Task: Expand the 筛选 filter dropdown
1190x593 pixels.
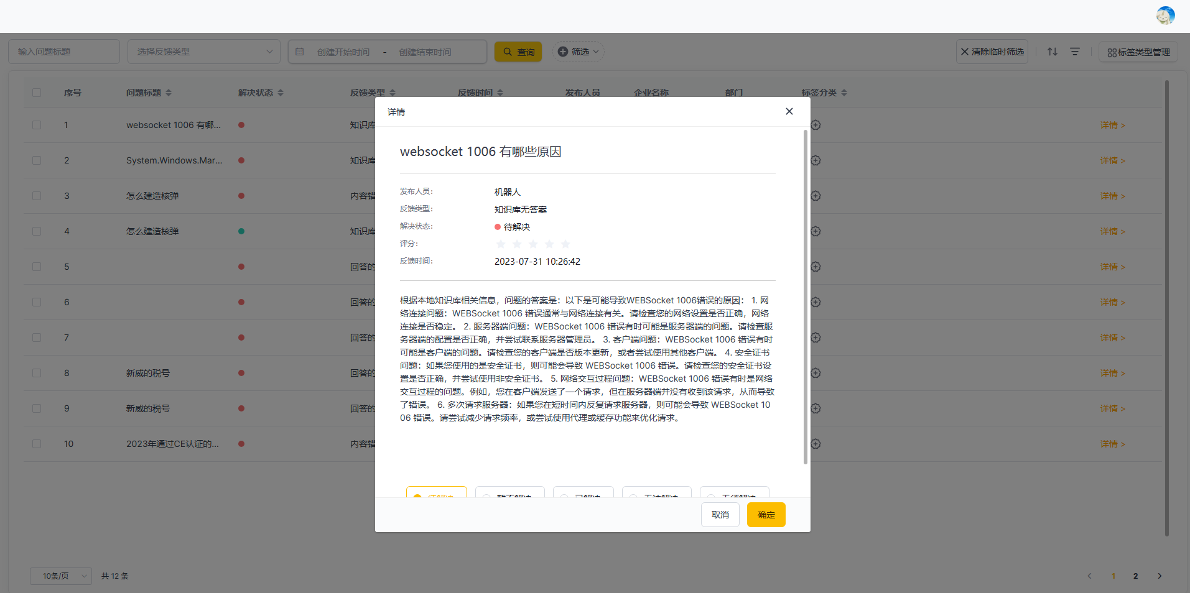Action: tap(579, 52)
